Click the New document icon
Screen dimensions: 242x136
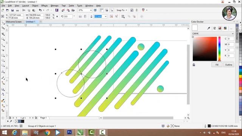[3, 10]
